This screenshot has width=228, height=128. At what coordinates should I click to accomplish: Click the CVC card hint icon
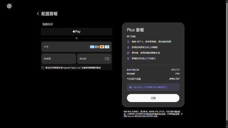[107, 59]
